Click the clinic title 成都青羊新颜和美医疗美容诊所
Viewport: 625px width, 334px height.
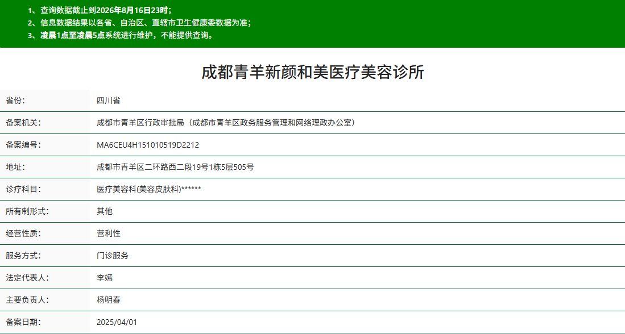(x=313, y=73)
